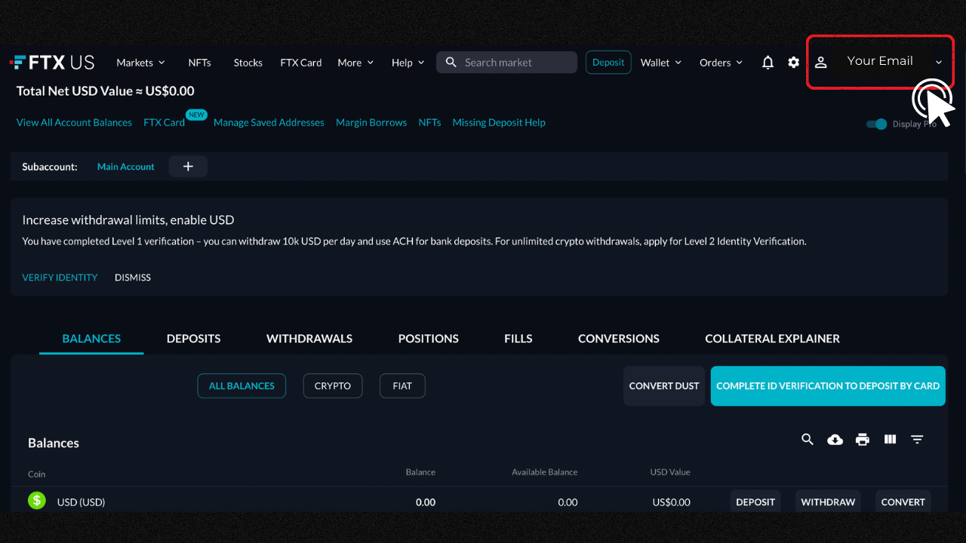The height and width of the screenshot is (543, 966).
Task: Click the Deposit button in header
Action: [x=608, y=63]
